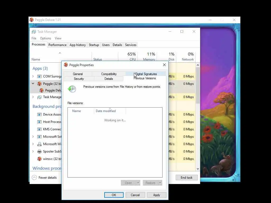The image size is (271, 203).
Task: Click the Peggle Properties dialog icon
Action: 66,65
